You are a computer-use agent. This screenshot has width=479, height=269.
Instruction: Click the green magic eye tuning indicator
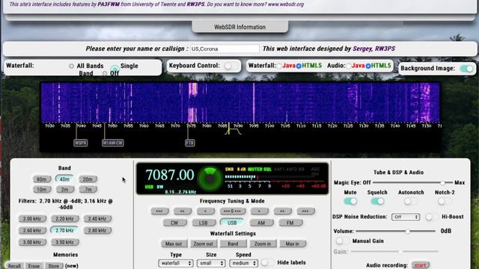(210, 179)
